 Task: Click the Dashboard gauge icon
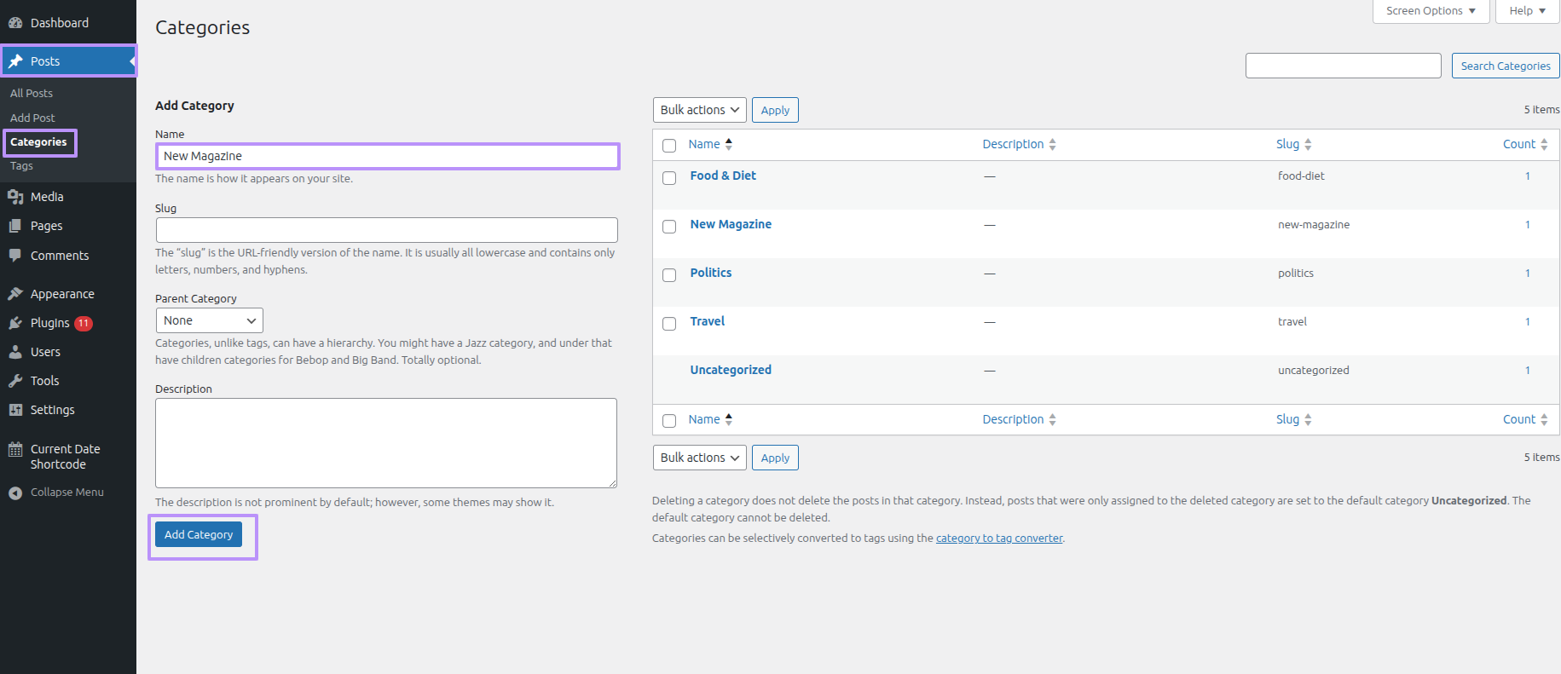(15, 23)
